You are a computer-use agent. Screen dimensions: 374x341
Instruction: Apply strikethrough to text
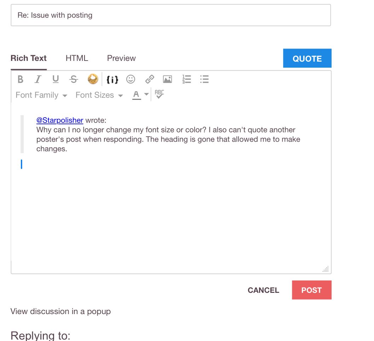tap(74, 79)
